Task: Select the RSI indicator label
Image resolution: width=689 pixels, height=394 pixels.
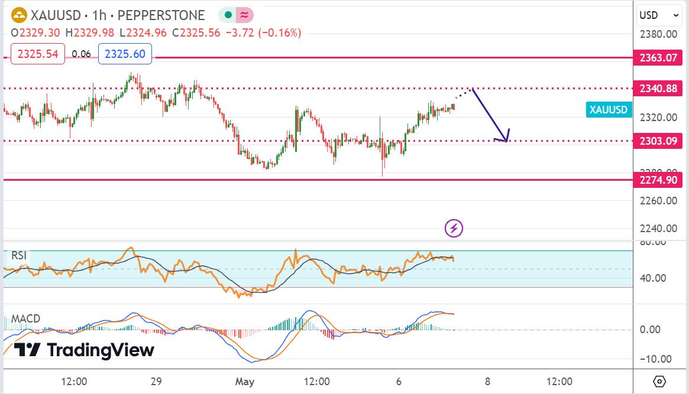Action: click(18, 256)
